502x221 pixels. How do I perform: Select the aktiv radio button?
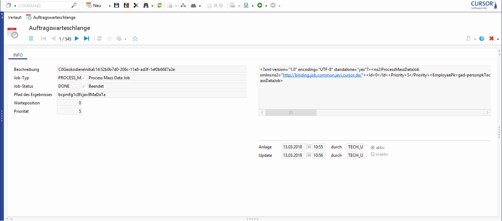point(373,147)
